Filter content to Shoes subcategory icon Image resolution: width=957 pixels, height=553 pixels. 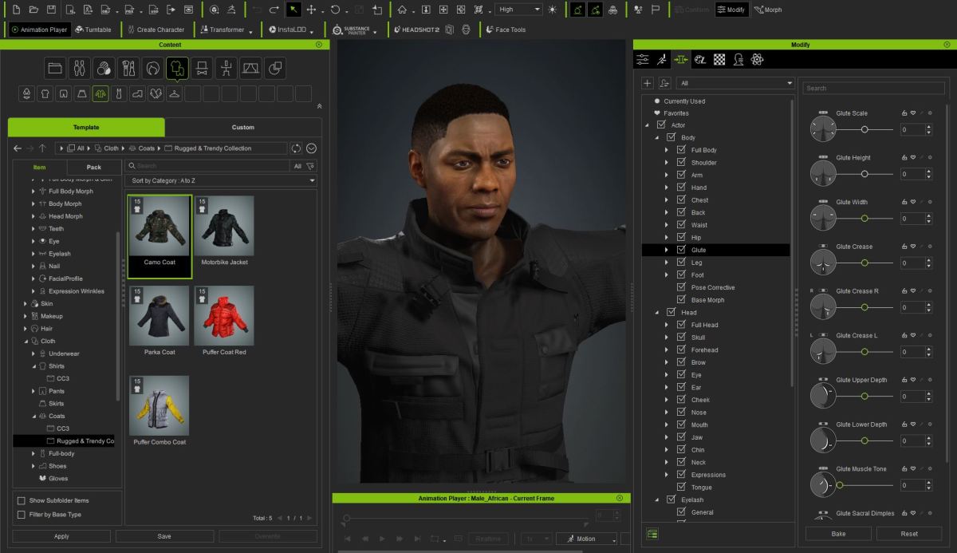click(137, 94)
